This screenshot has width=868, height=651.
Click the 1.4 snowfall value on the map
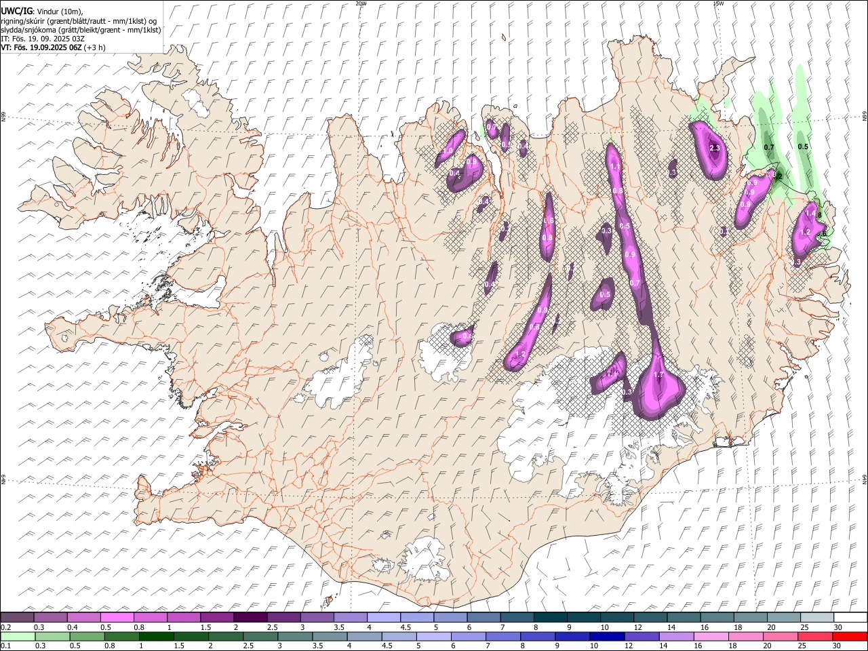click(810, 213)
